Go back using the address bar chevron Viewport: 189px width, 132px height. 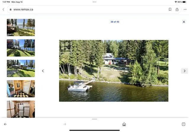tap(3, 9)
